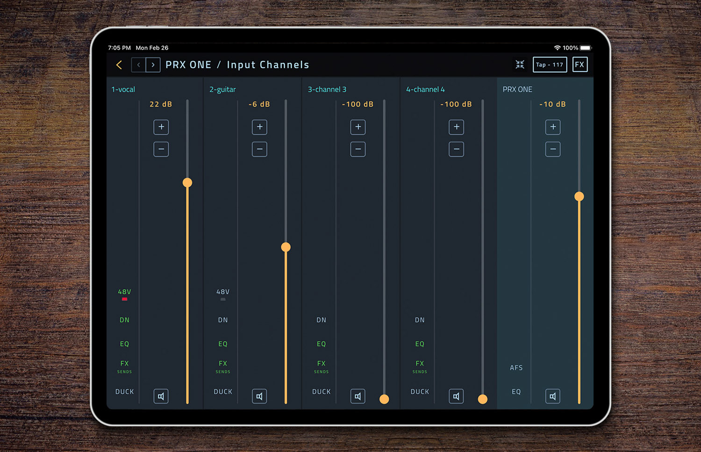701x452 pixels.
Task: Click the -100 dB value on 3-channel 3
Action: pyautogui.click(x=358, y=104)
